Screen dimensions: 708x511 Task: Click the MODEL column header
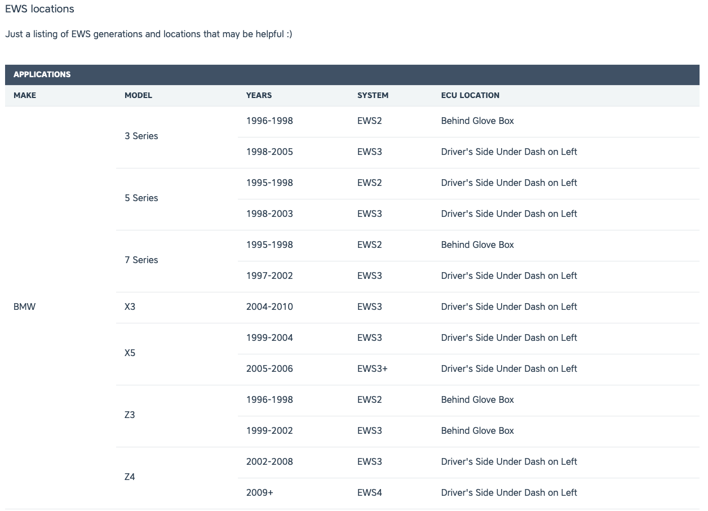138,95
